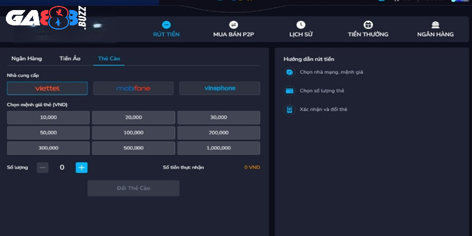Click icon beside Xác nhận và đổi thẻ

[289, 109]
